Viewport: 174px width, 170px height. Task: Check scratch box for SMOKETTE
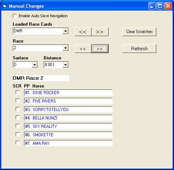tap(18, 135)
